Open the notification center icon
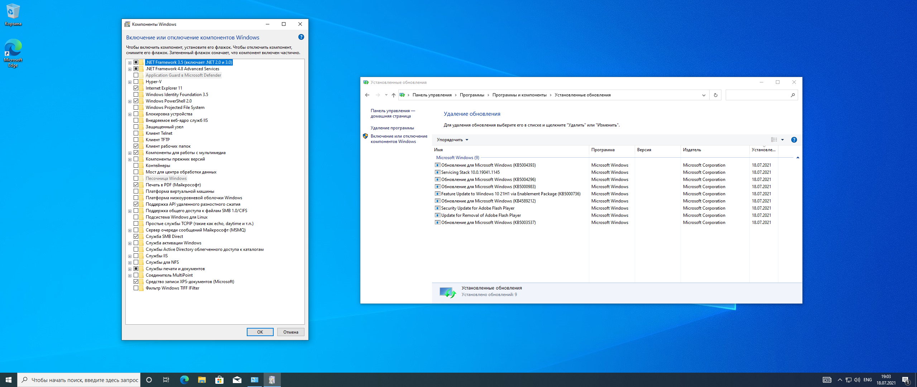 pyautogui.click(x=906, y=380)
